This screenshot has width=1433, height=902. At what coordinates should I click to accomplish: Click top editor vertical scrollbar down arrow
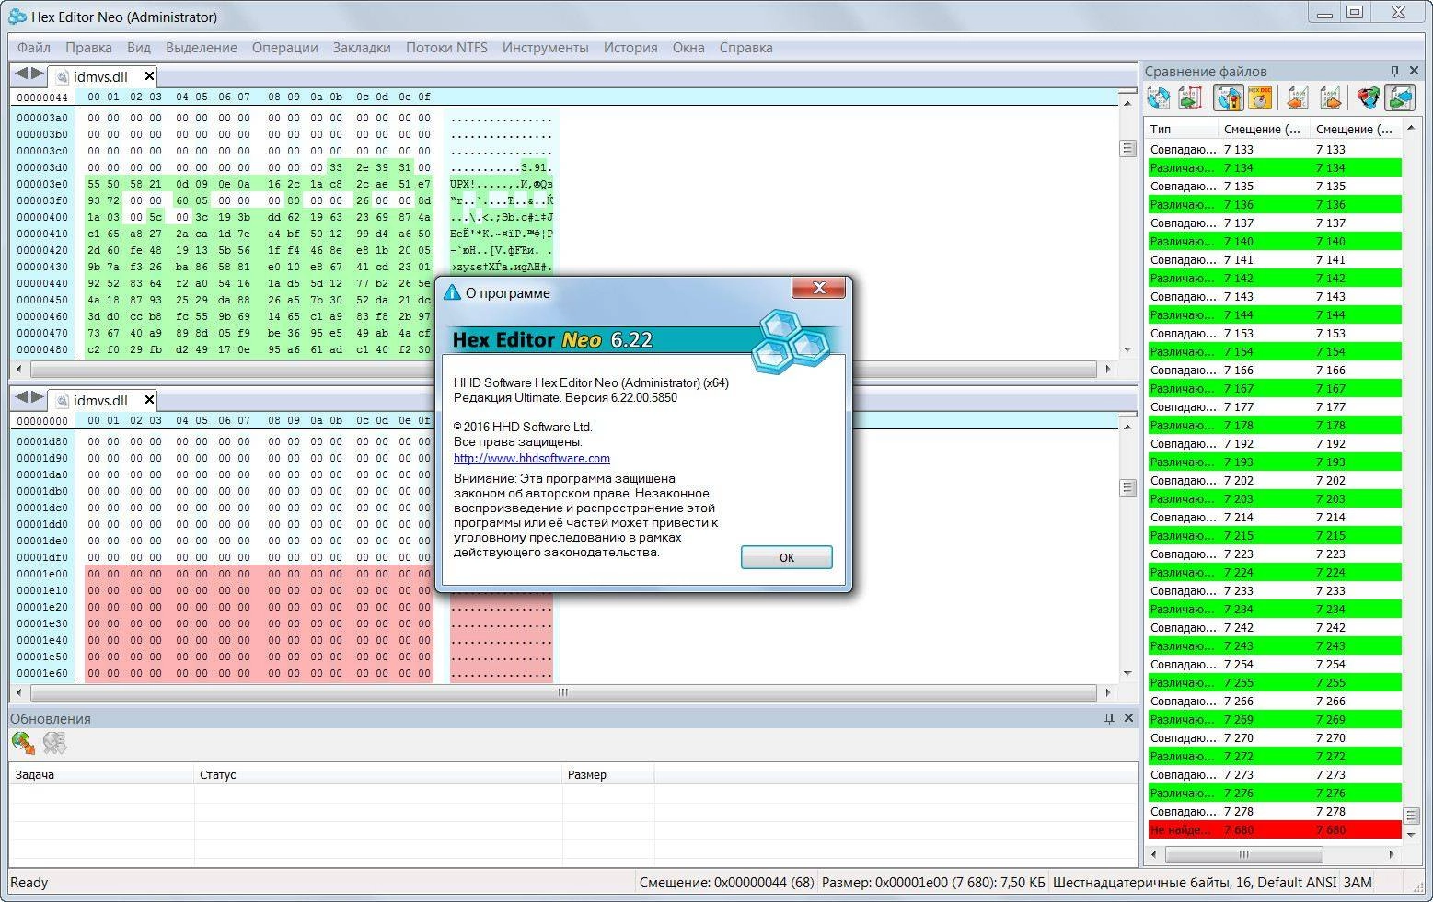coord(1127,350)
